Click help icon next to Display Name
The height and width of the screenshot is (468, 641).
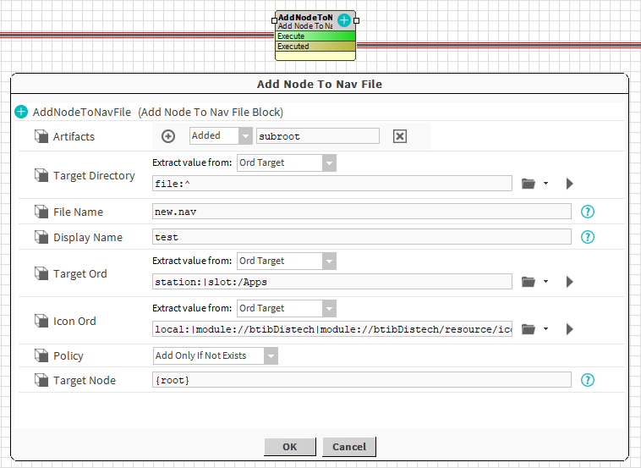point(589,237)
